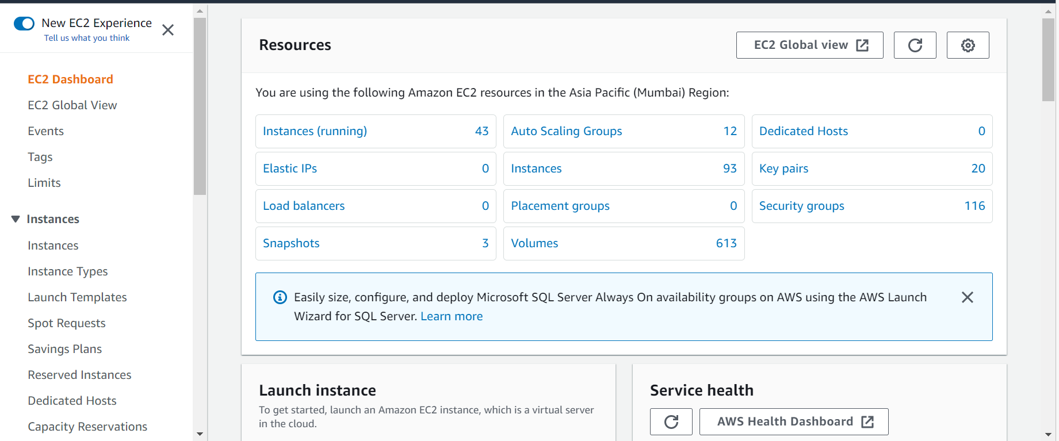Open Instance Types in sidebar
Screen dimensions: 1059x441
tap(68, 271)
